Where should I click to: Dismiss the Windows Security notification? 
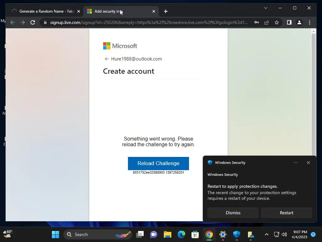point(233,213)
